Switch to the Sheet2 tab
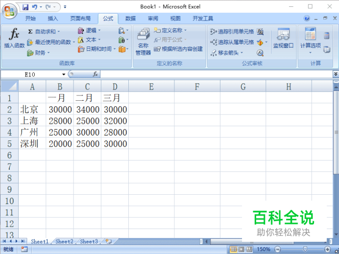339x254 pixels. [64, 241]
